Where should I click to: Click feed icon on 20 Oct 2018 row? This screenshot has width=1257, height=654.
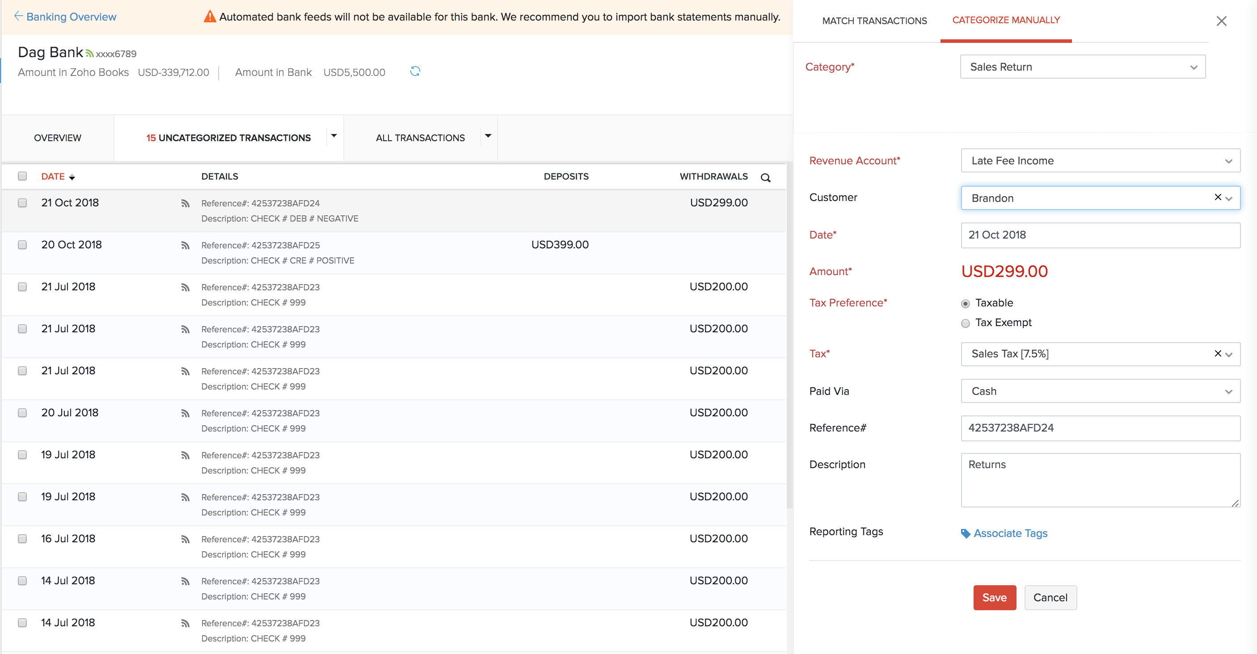click(x=185, y=245)
